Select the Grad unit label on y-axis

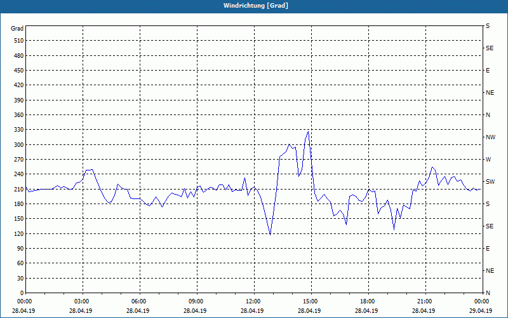pyautogui.click(x=17, y=29)
